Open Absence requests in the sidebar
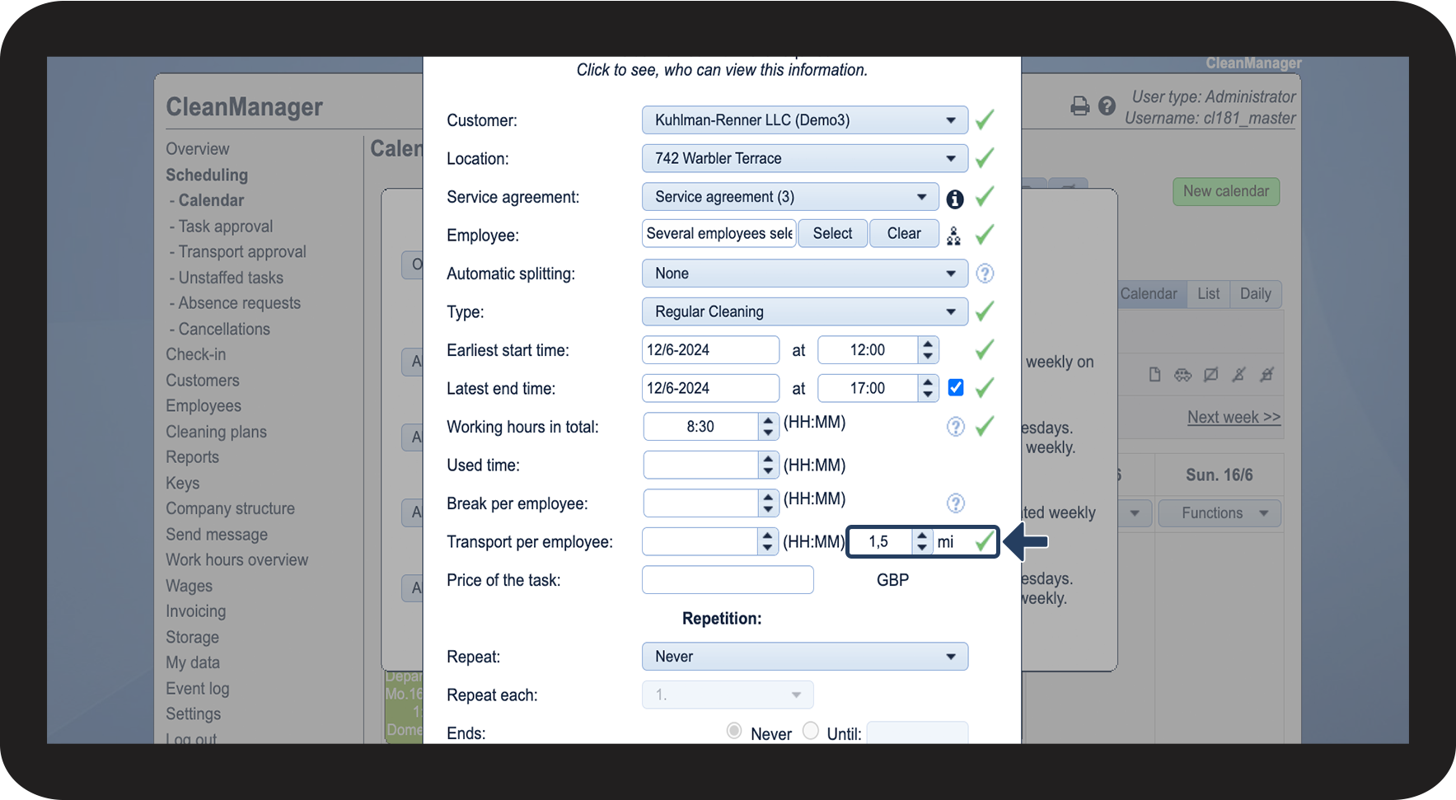The height and width of the screenshot is (800, 1456). click(240, 303)
